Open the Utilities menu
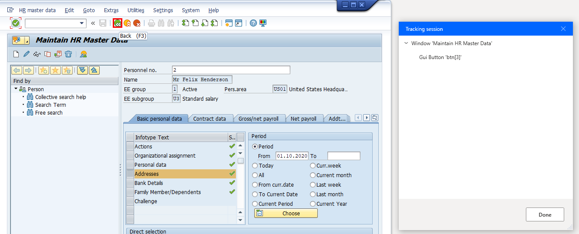The height and width of the screenshot is (234, 579). click(x=136, y=10)
